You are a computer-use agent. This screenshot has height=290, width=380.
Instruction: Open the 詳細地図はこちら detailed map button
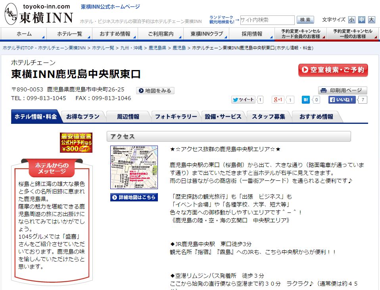tap(134, 197)
